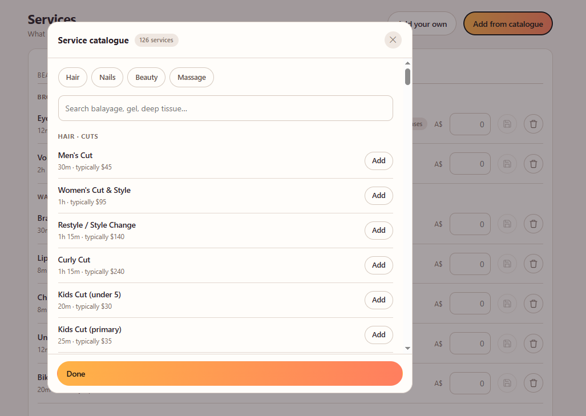Image resolution: width=586 pixels, height=416 pixels.
Task: Filter catalogue by Nails
Action: click(107, 78)
